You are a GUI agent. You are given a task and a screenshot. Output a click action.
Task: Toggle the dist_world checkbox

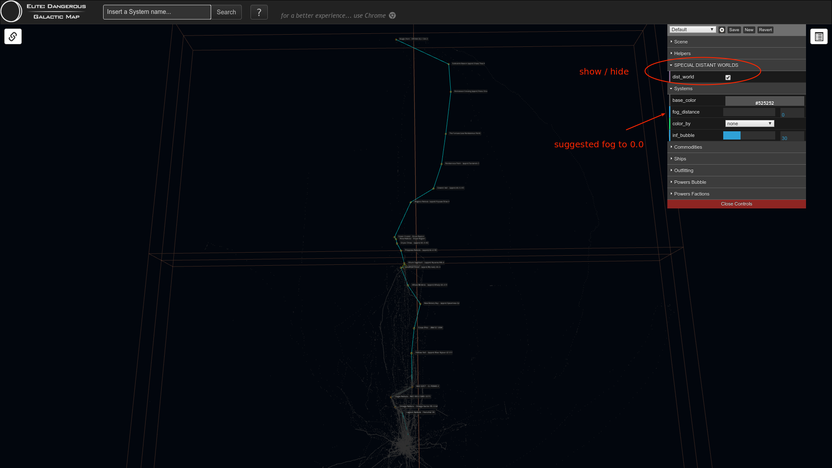click(728, 78)
